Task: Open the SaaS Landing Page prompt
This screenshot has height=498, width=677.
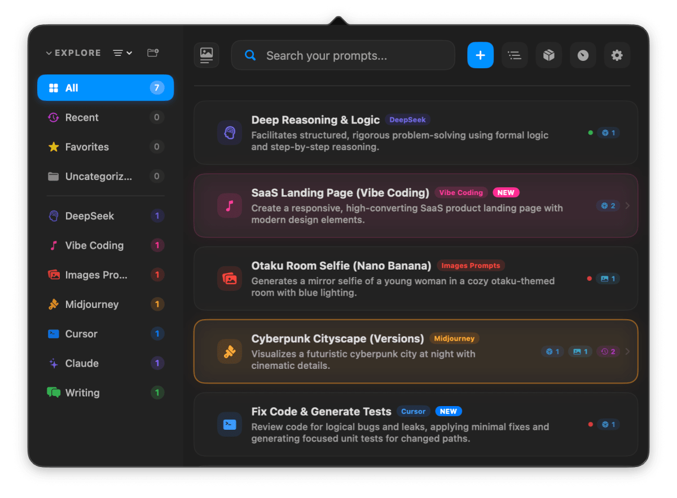Action: [416, 206]
